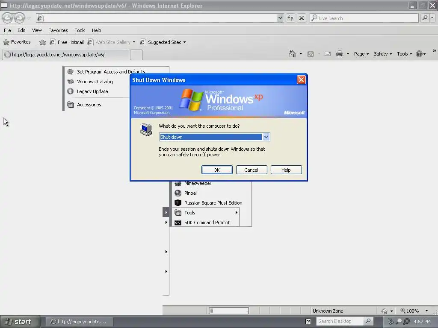Click the clock showing 4:57 PM
438x328 pixels.
click(x=422, y=322)
